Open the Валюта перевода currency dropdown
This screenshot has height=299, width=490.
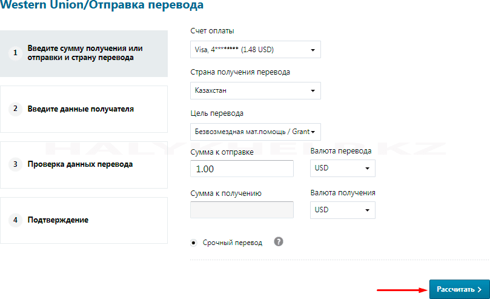(342, 169)
